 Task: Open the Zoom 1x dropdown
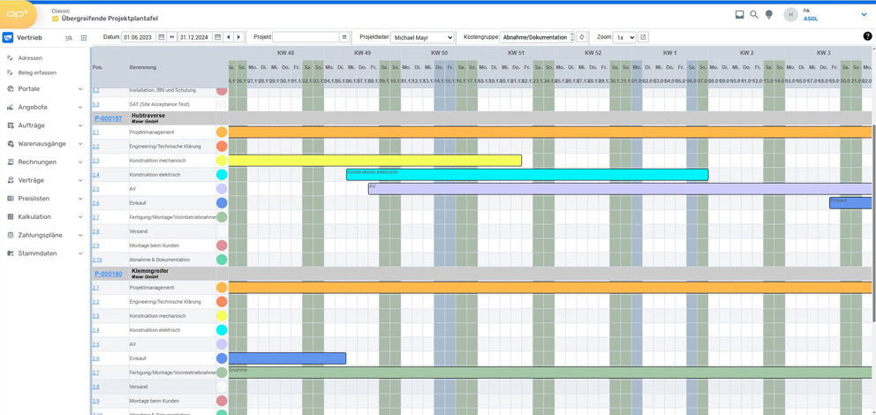coord(624,37)
